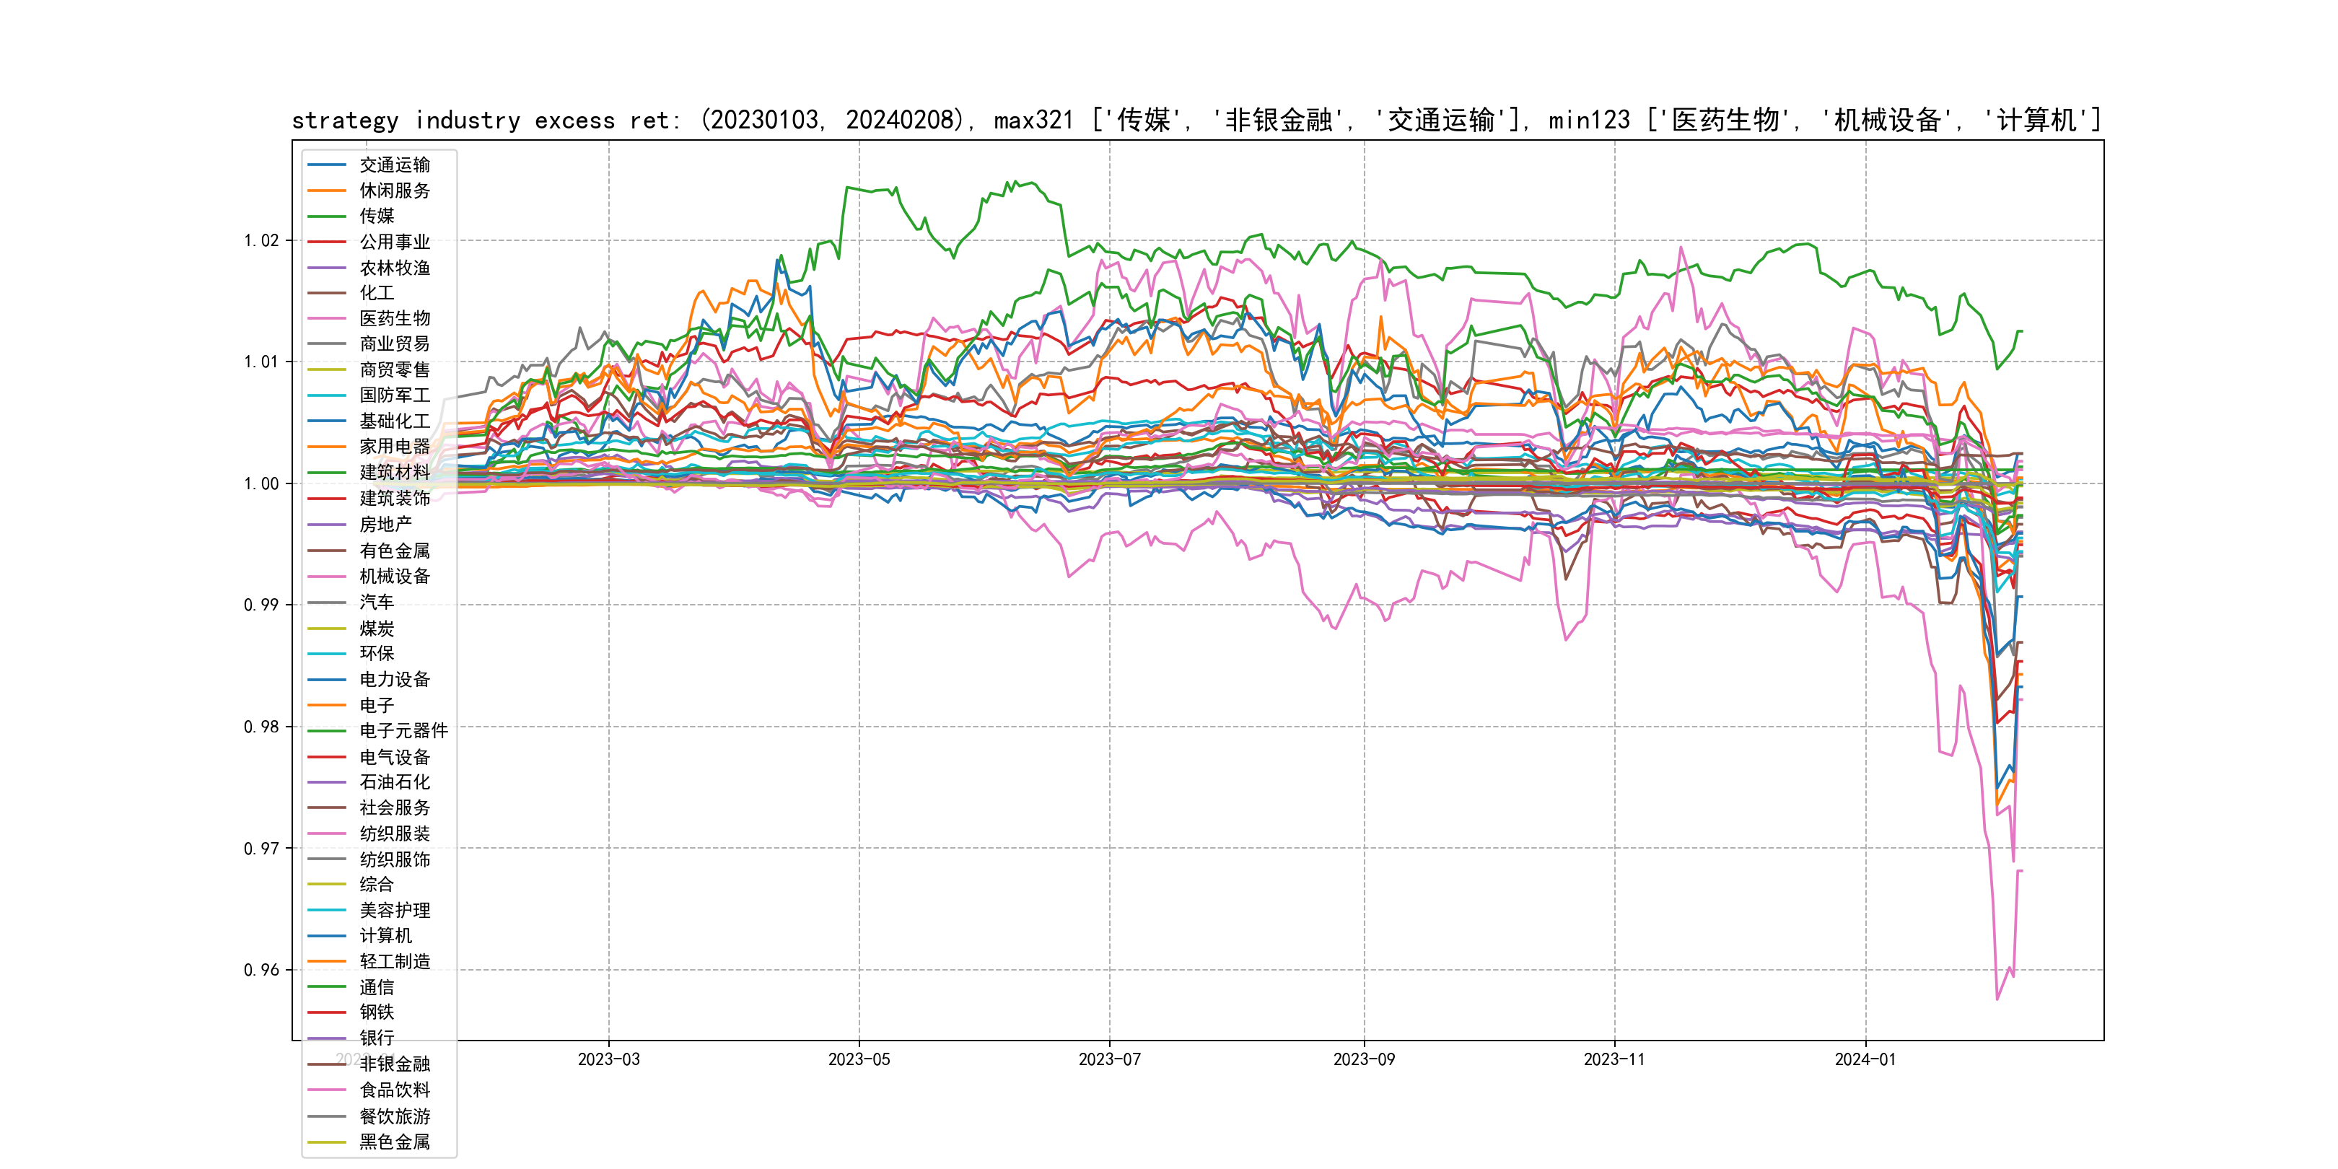Click the 交通运输 legend entry at top
2338x1169 pixels.
[x=394, y=165]
